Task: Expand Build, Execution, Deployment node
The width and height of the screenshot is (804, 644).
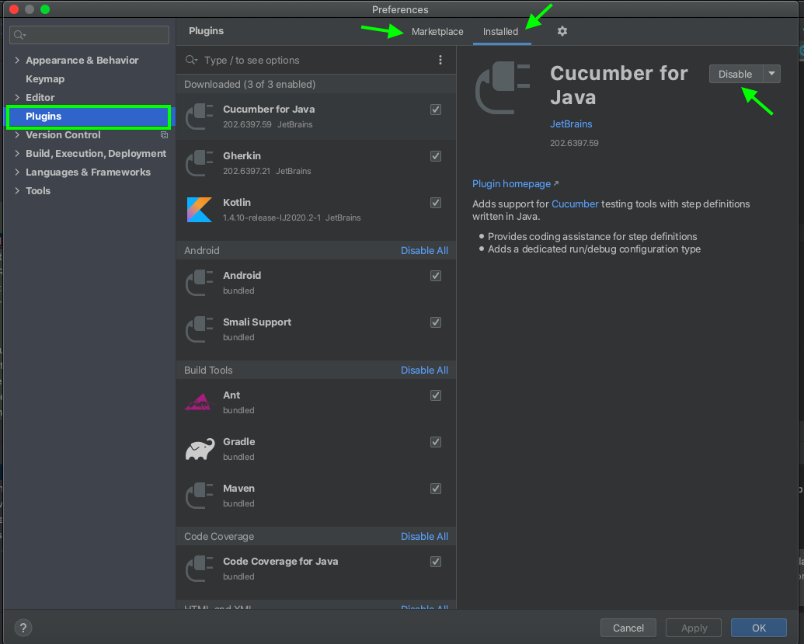Action: (x=17, y=153)
